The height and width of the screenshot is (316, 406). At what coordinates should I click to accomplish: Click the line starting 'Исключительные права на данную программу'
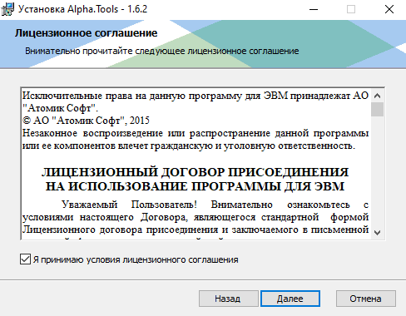tap(196, 96)
